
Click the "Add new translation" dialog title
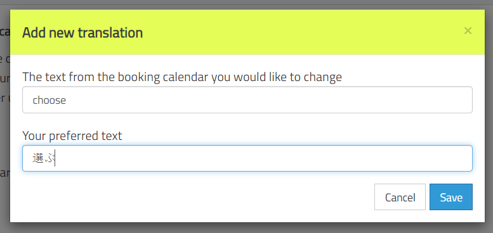click(x=82, y=33)
